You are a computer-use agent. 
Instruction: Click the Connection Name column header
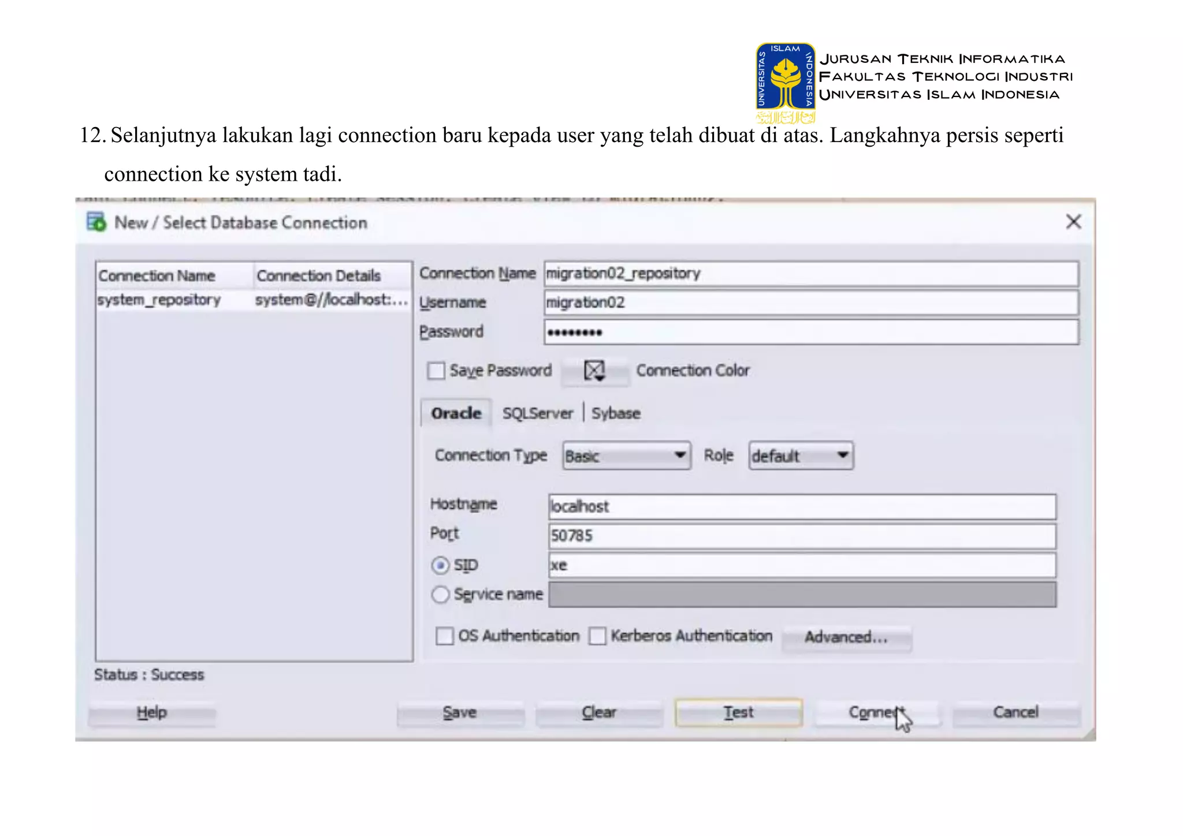coord(174,276)
